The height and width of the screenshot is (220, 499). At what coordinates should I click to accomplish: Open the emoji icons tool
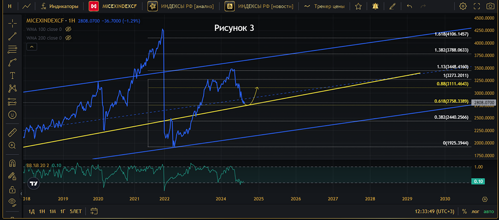click(12, 115)
